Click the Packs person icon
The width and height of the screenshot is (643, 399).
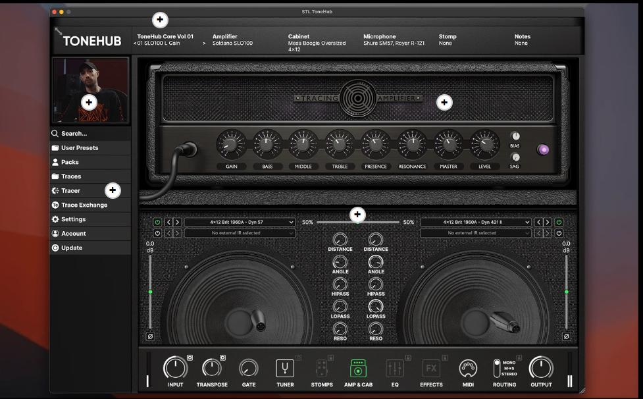[55, 162]
